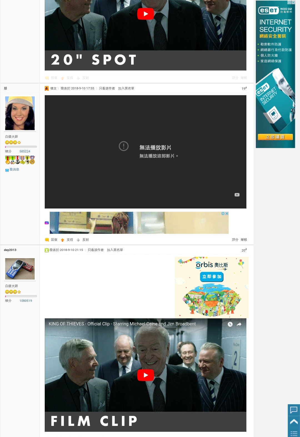Click AdChoices info icon on banner ad
This screenshot has height=437, width=300.
[x=223, y=214]
